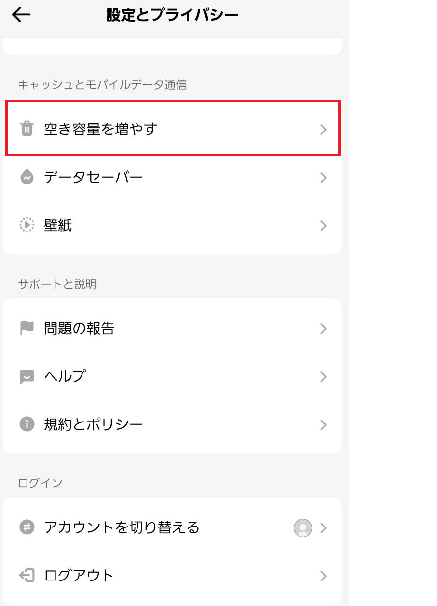This screenshot has height=606, width=437.
Task: Expand the 問題の報告 chevron
Action: click(323, 329)
